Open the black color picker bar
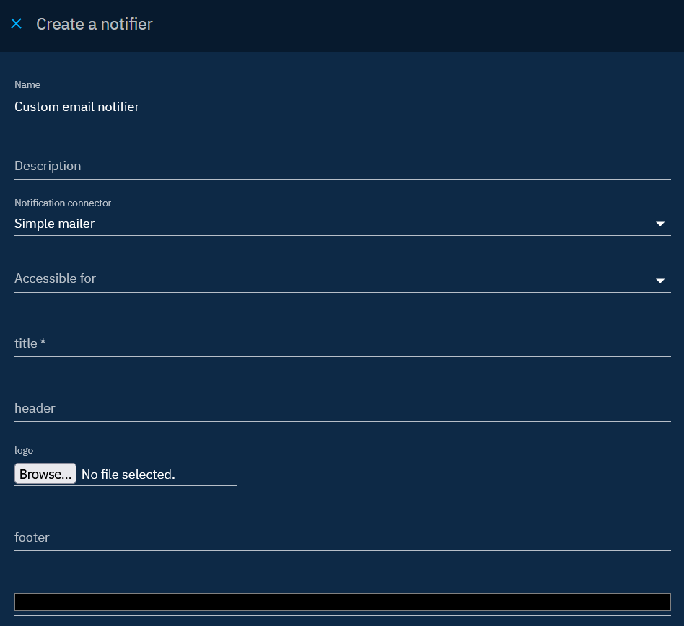This screenshot has height=626, width=684. click(x=342, y=601)
